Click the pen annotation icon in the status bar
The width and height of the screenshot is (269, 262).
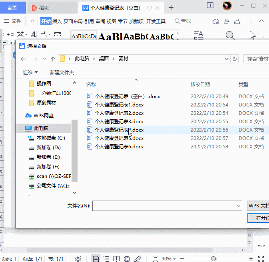[137, 259]
